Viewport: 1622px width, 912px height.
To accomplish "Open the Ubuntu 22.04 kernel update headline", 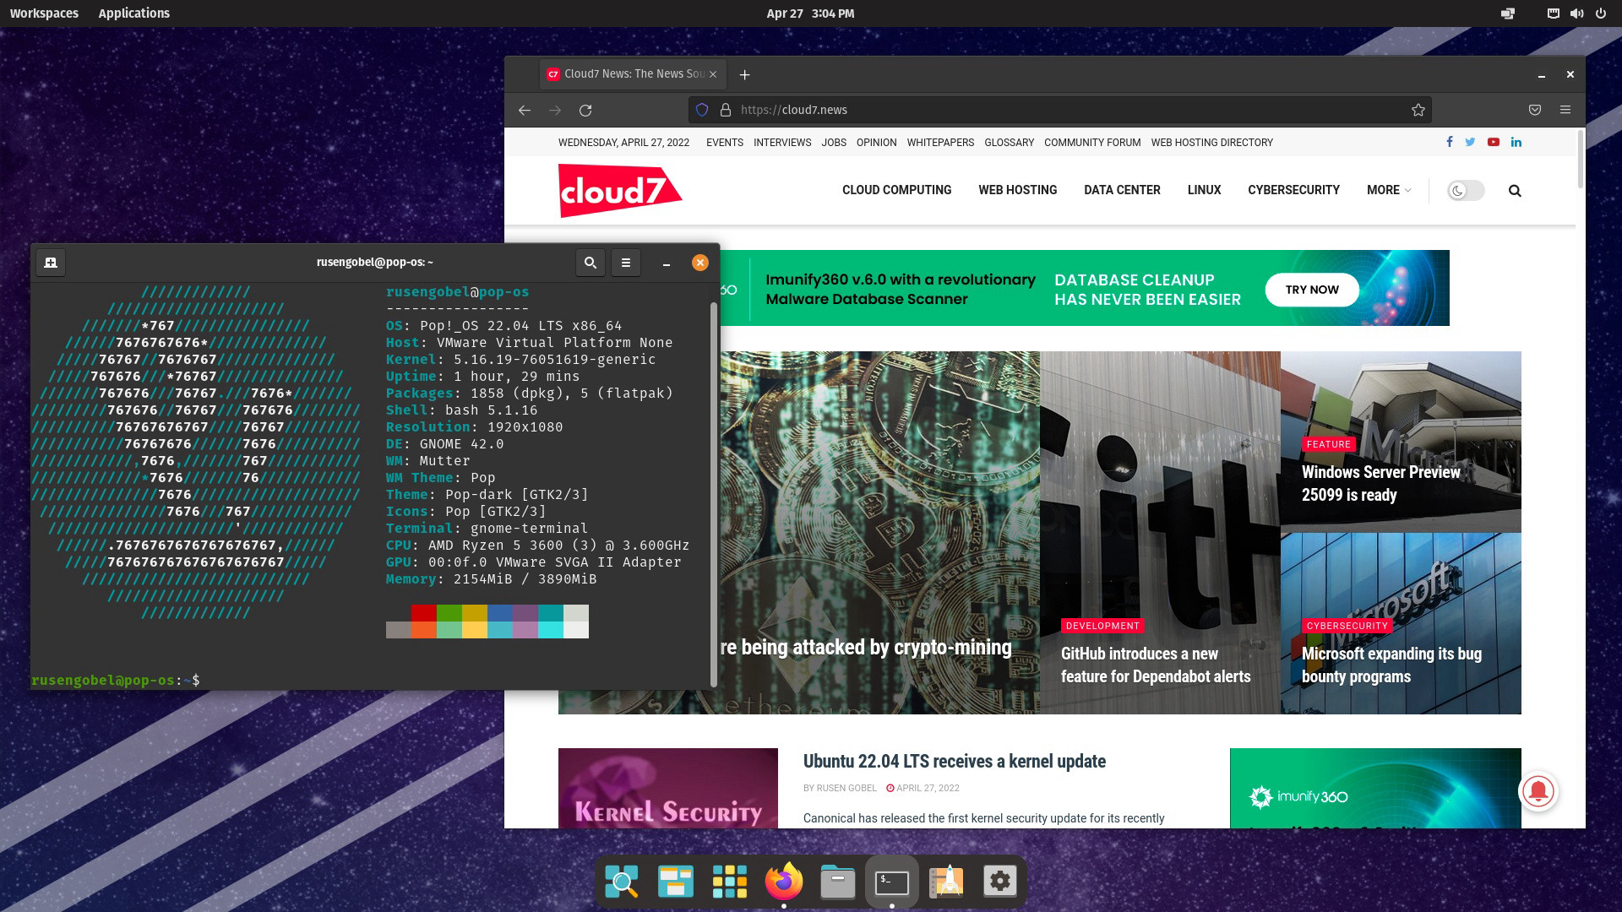I will pos(954,761).
